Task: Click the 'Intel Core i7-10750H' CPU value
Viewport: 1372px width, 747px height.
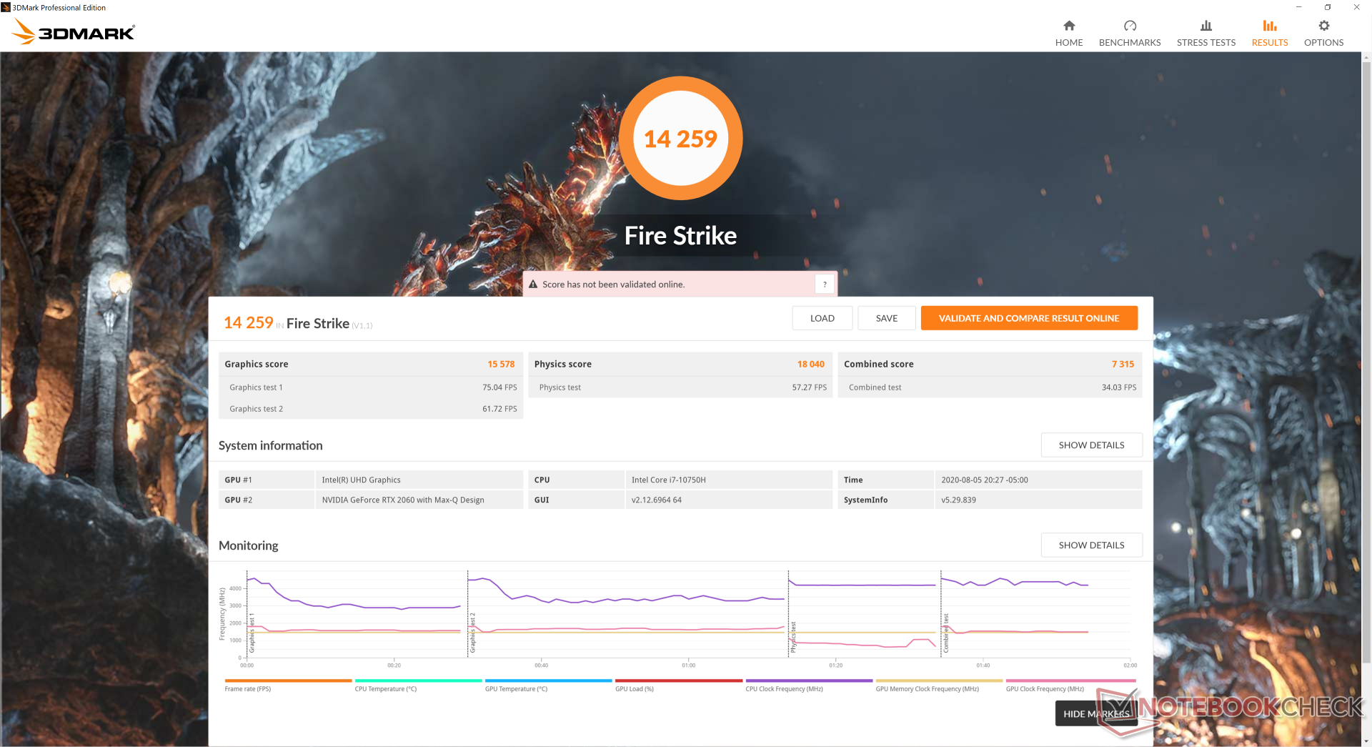Action: 669,480
